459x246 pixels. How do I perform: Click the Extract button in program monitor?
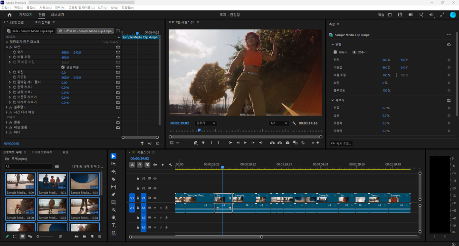coord(280,143)
